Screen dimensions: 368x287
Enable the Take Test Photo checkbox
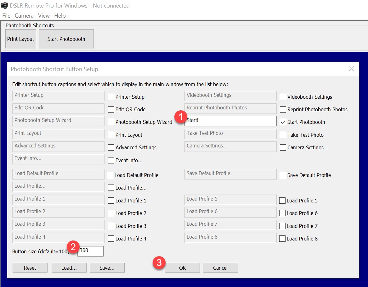click(x=283, y=135)
